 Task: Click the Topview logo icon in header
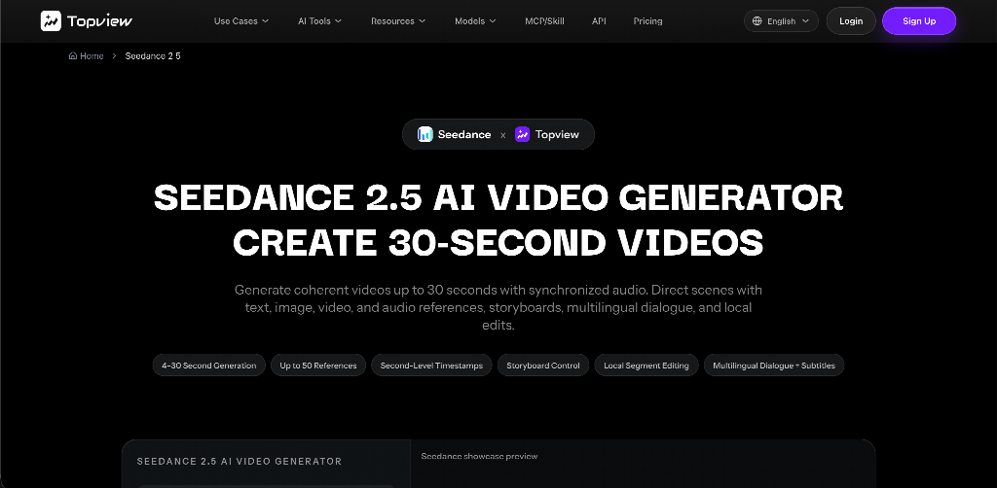51,21
